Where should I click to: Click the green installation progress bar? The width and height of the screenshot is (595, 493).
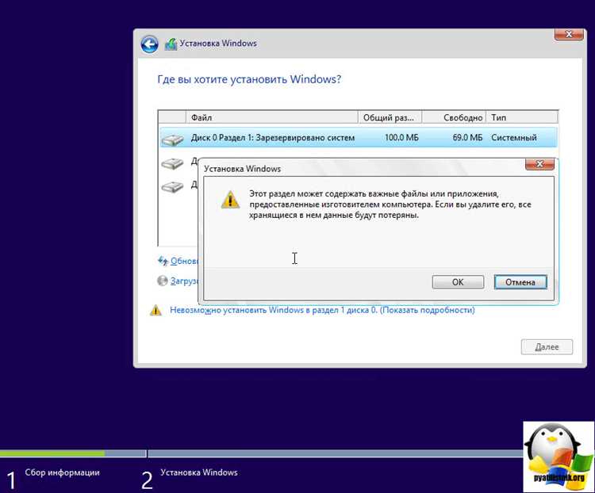pos(52,453)
